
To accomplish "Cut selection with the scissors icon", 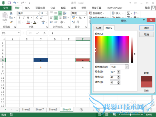I will click(11, 13).
